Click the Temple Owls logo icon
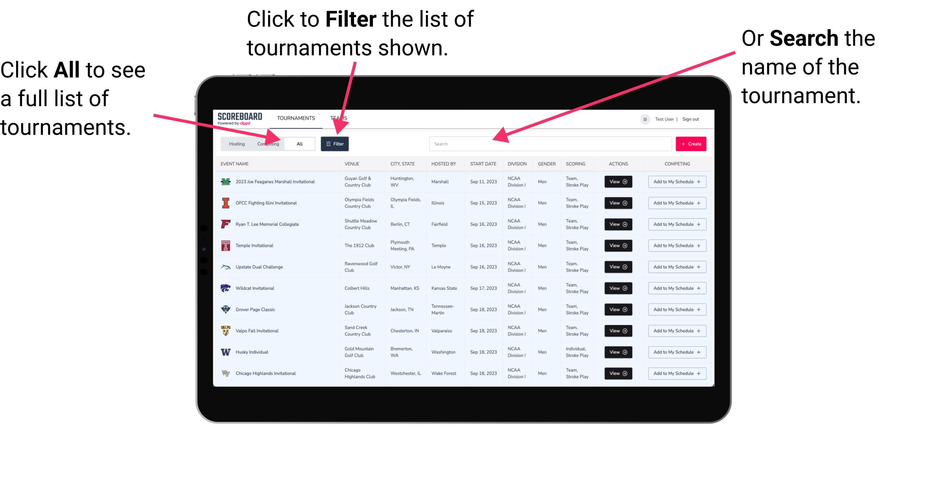 pos(226,245)
